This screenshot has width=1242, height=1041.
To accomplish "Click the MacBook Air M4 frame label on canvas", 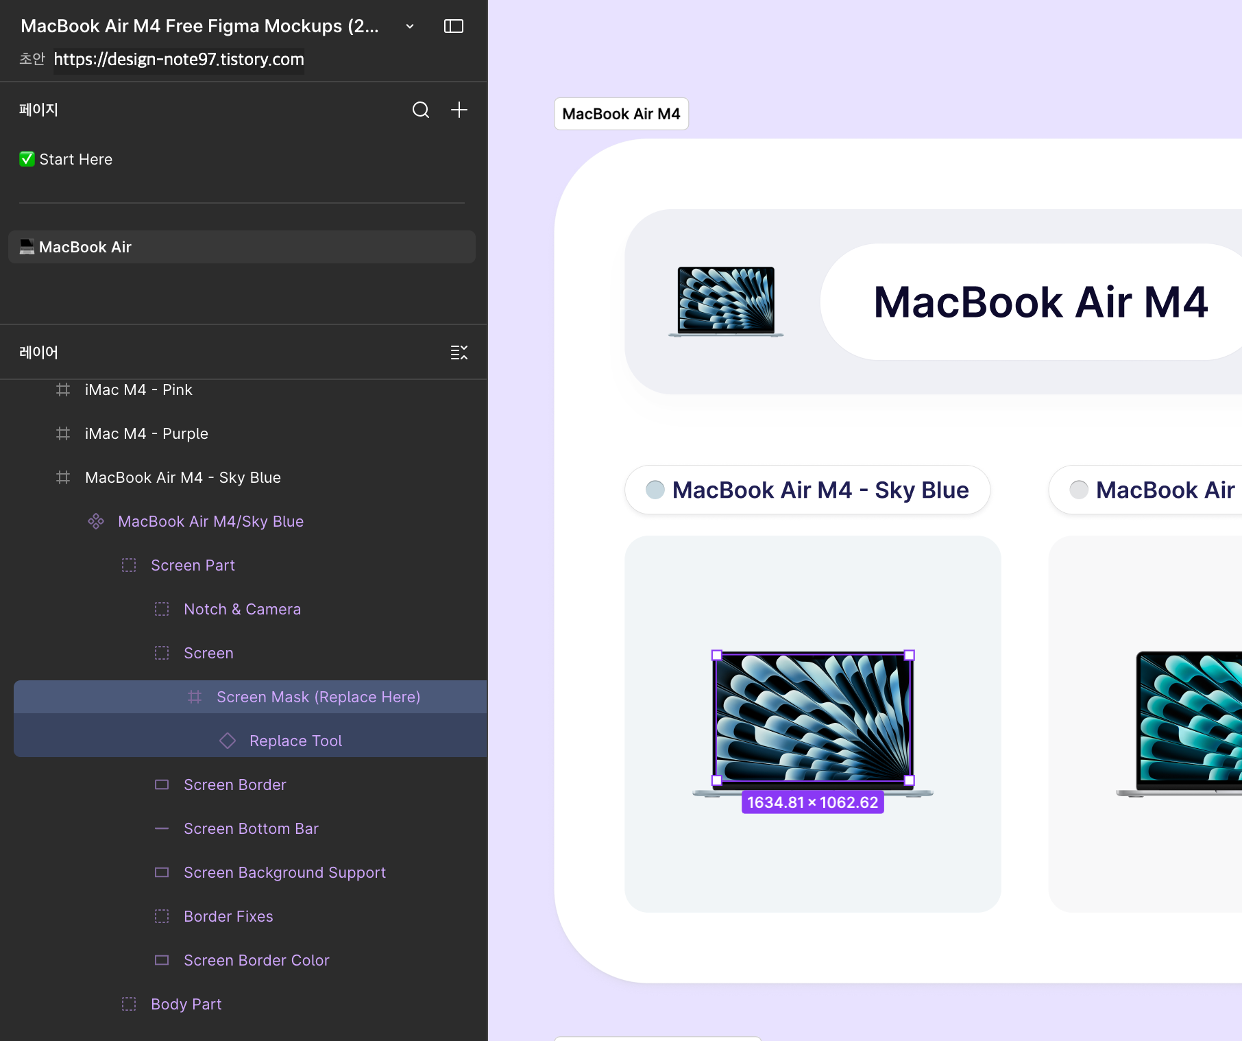I will 621,114.
